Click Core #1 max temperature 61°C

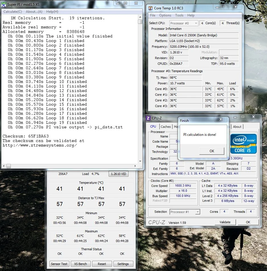click(220, 95)
